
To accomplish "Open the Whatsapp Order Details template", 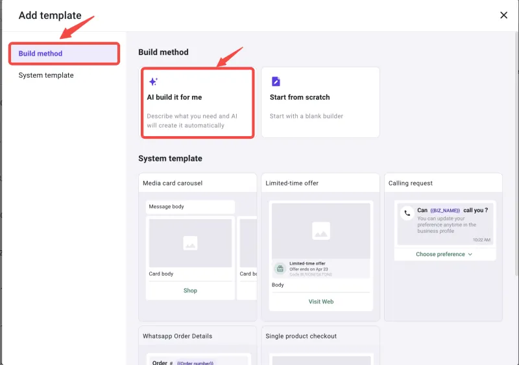I will coord(177,336).
